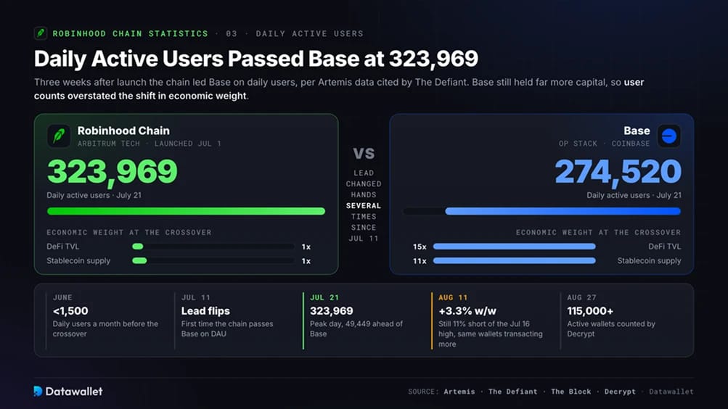Click the '<1,500' timeline value
Screen dimensions: 728x409
(70, 310)
